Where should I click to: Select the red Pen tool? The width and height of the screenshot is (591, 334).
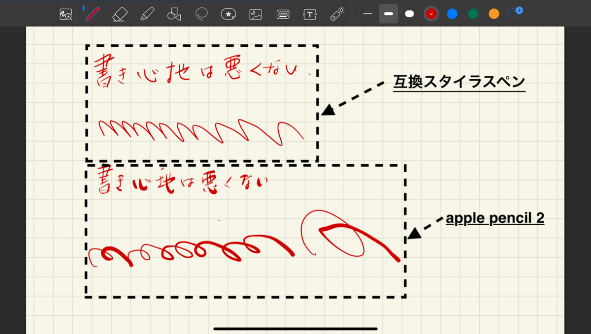[94, 13]
